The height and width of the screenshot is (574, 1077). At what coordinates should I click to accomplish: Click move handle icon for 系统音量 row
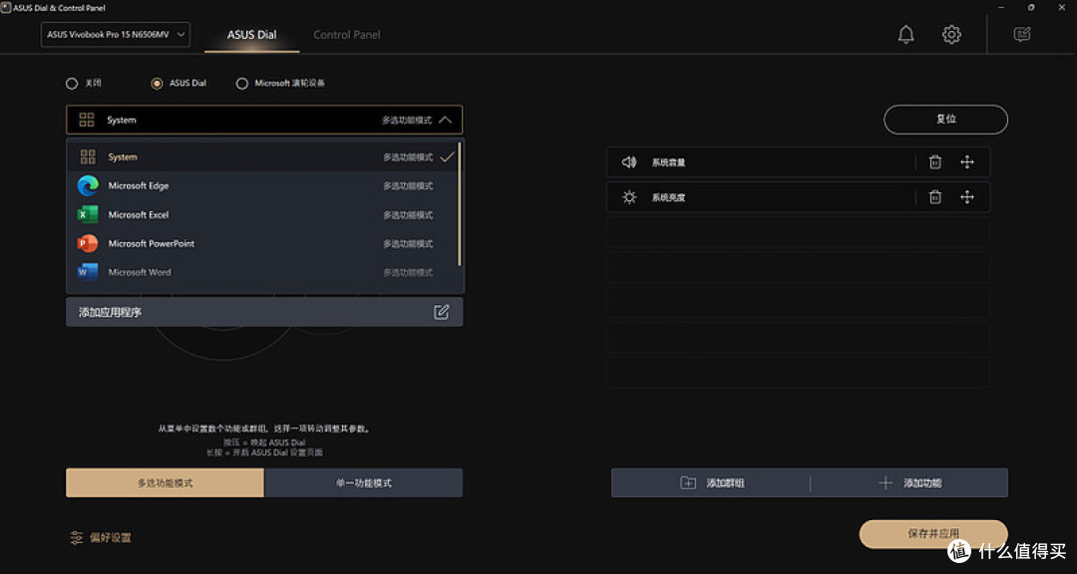pos(967,162)
